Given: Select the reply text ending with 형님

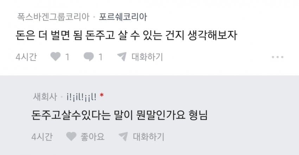Looking at the screenshot, I should pyautogui.click(x=119, y=115).
